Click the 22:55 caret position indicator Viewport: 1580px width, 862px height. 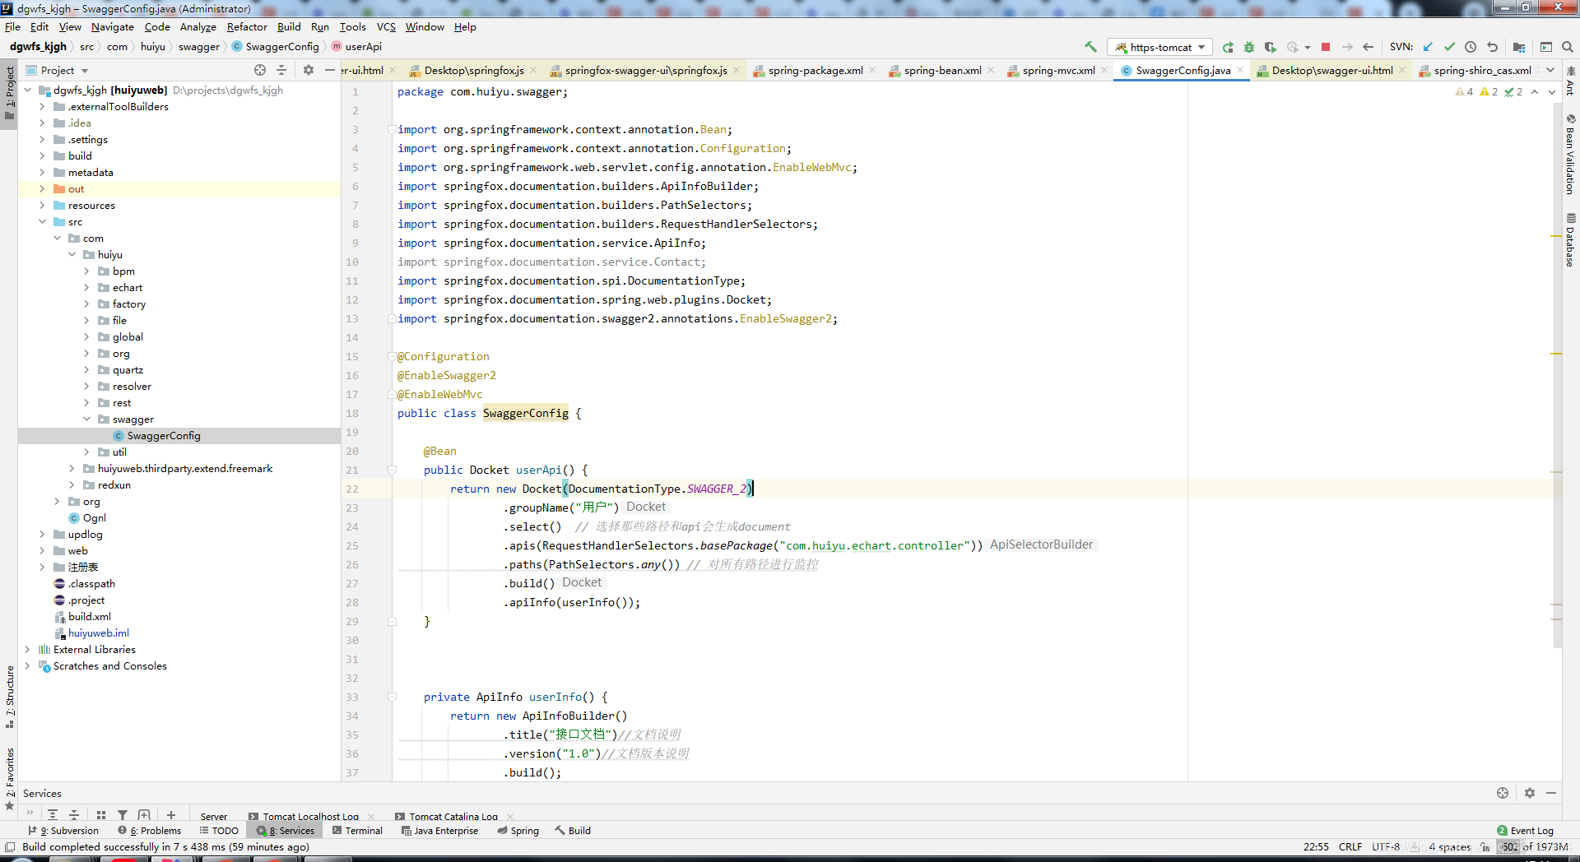(1316, 846)
